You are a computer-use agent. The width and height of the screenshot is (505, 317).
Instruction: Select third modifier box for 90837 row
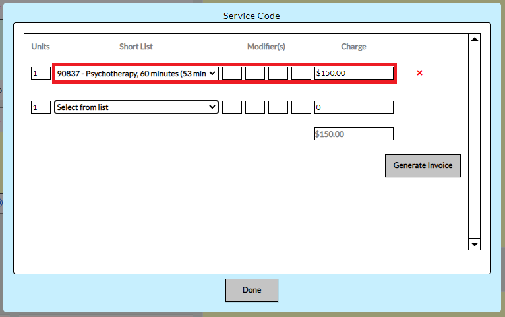click(278, 73)
